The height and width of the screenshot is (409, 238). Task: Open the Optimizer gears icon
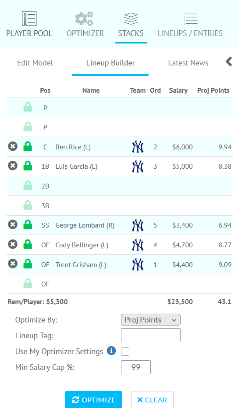(84, 19)
